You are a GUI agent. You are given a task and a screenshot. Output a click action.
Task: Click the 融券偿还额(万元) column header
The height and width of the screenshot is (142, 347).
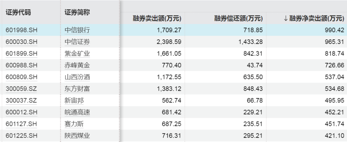[239, 19]
